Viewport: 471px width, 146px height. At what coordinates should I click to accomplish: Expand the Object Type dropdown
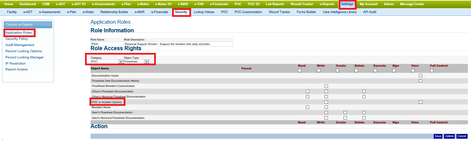pyautogui.click(x=146, y=61)
